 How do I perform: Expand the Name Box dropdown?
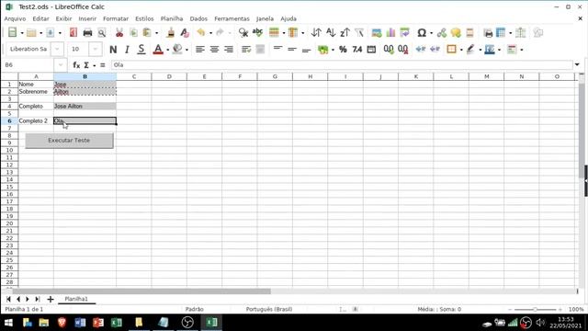click(x=61, y=65)
